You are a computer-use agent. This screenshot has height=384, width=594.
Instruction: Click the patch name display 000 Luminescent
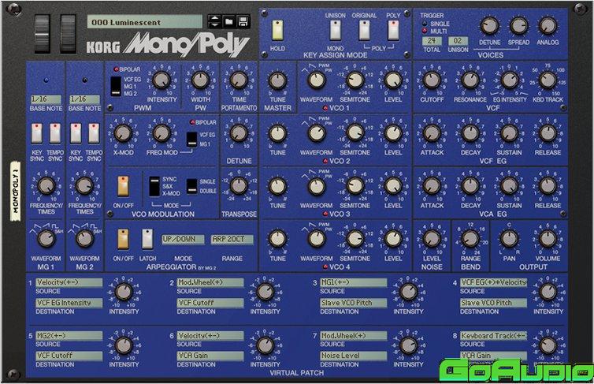144,22
